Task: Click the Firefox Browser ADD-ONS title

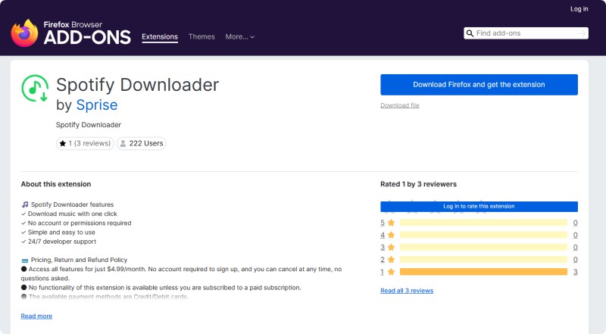Action: click(87, 33)
